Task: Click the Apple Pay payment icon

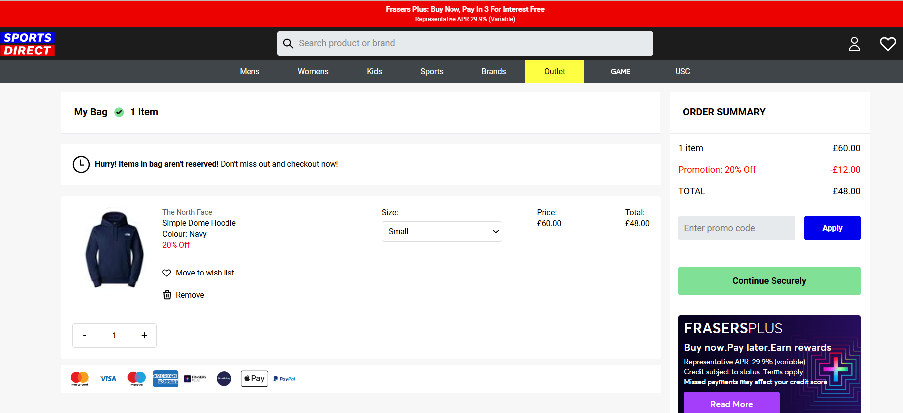Action: [x=254, y=379]
